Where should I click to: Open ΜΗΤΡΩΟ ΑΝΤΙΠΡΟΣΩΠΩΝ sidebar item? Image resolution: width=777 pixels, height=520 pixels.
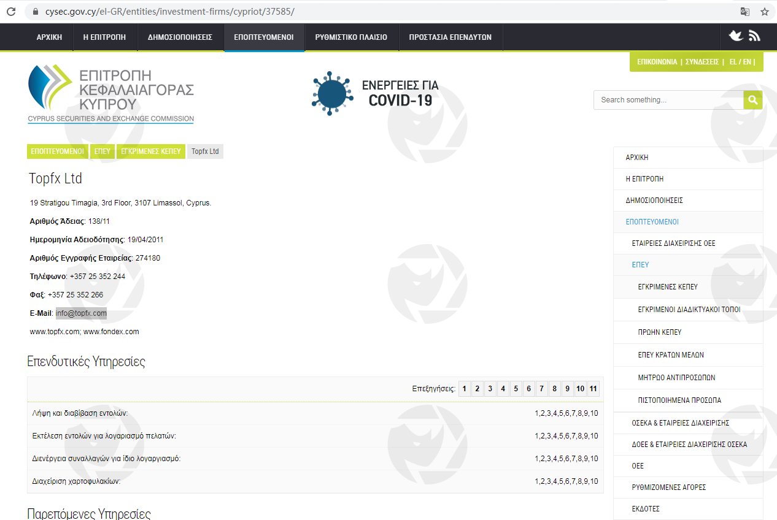(x=688, y=377)
